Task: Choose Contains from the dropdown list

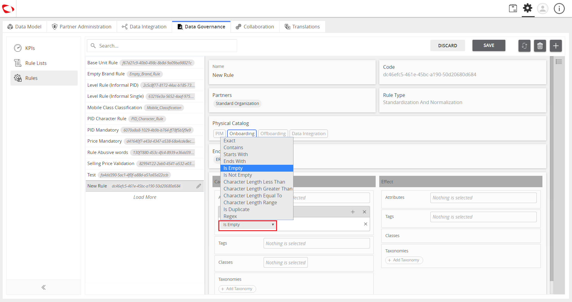Action: 257,147
